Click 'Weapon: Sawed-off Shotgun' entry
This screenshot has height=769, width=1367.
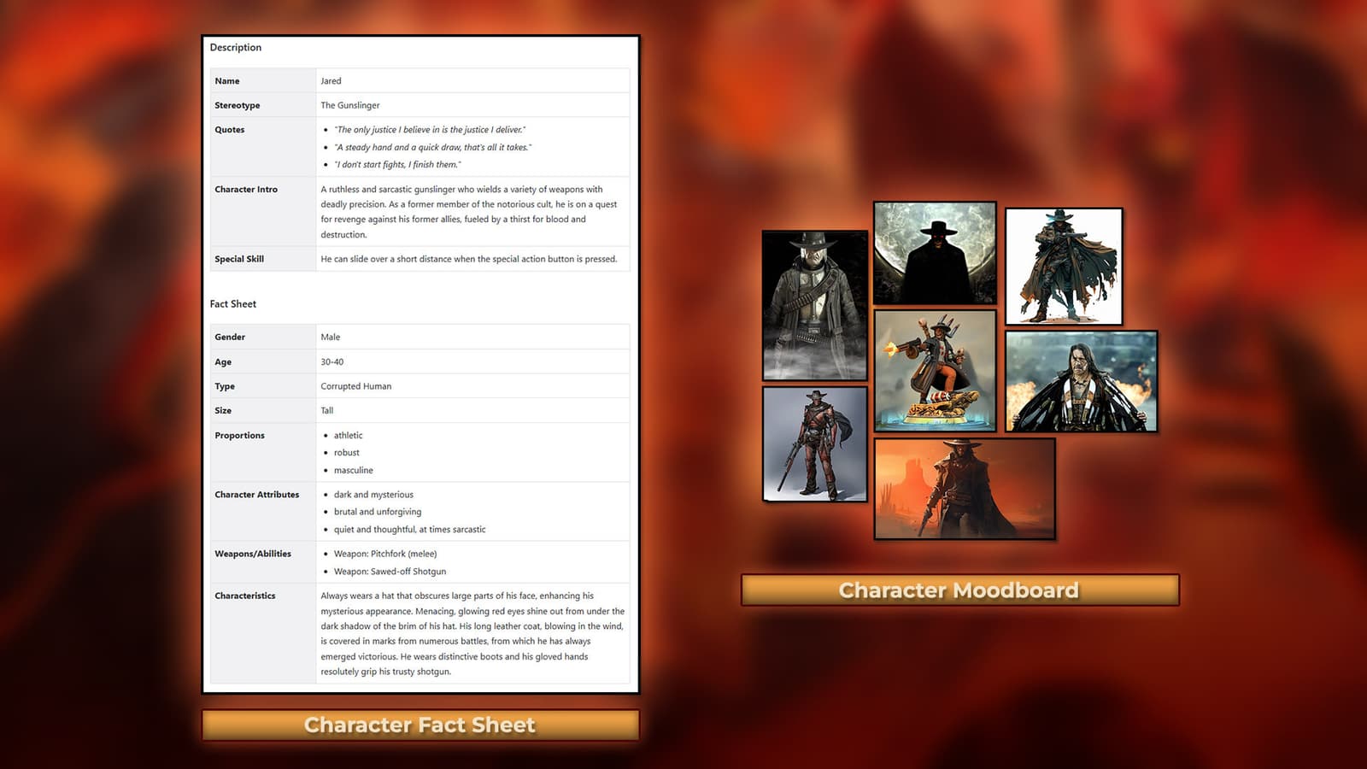390,572
